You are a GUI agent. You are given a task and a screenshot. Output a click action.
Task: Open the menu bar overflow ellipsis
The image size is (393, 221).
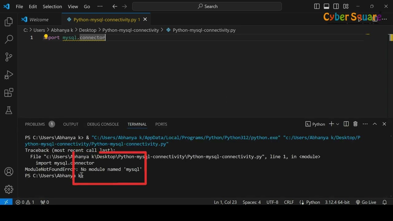[100, 6]
